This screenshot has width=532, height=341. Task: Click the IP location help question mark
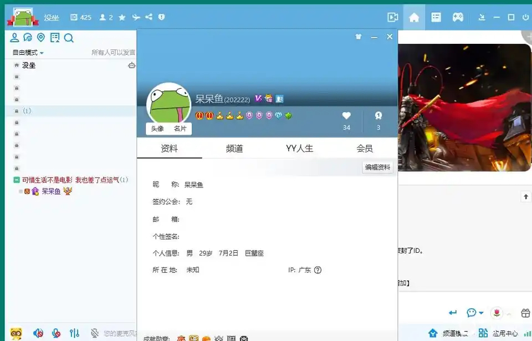click(318, 270)
